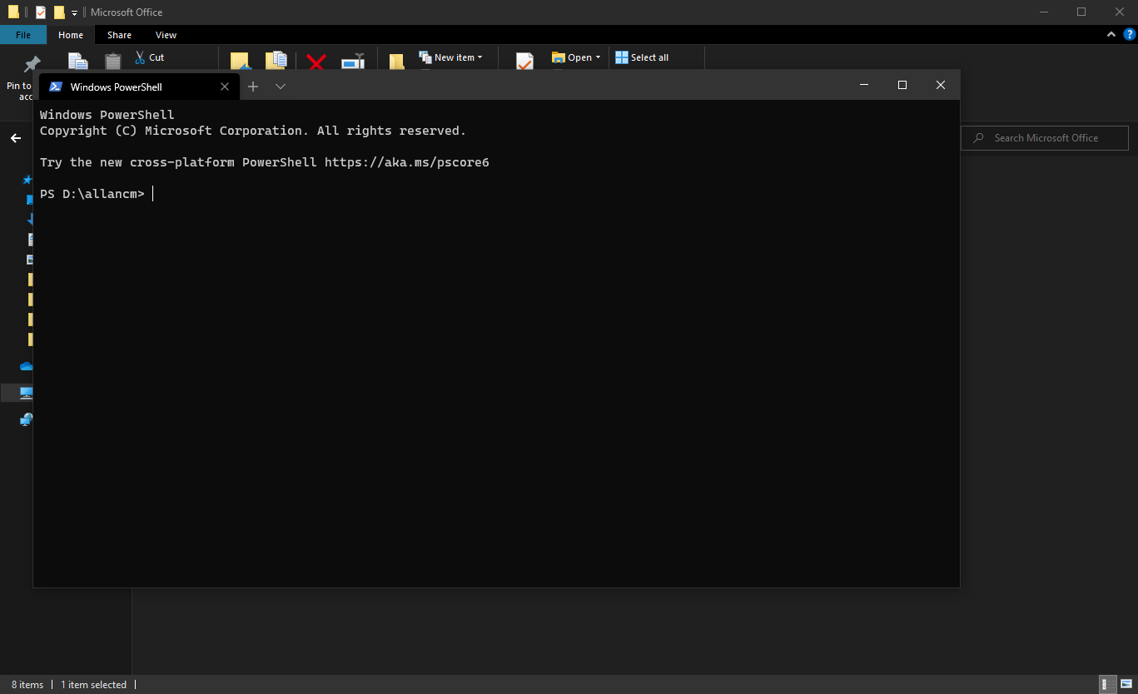Click '8 items' in the status bar
The width and height of the screenshot is (1138, 694).
click(27, 685)
